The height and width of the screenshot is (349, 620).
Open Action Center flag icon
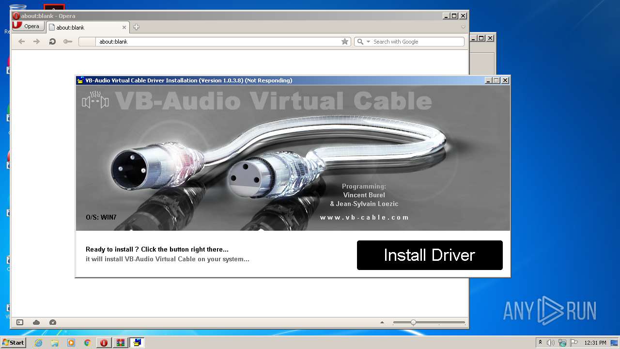pos(573,343)
